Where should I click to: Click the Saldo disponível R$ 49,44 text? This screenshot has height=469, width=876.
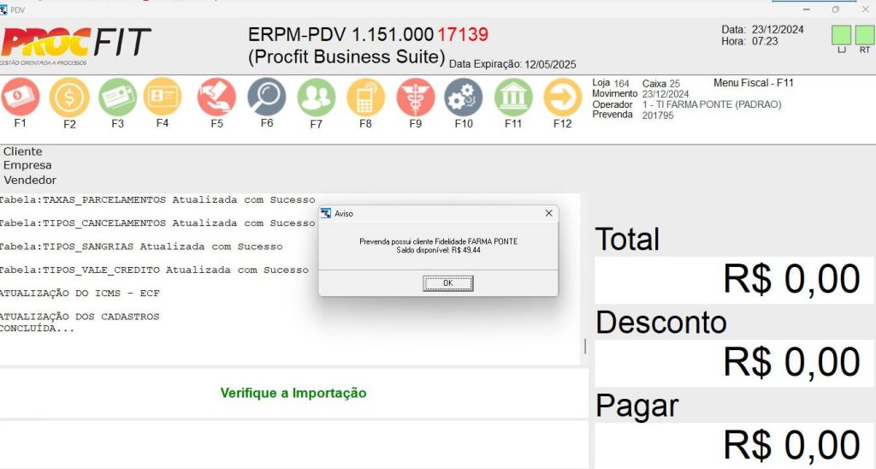[x=439, y=250]
